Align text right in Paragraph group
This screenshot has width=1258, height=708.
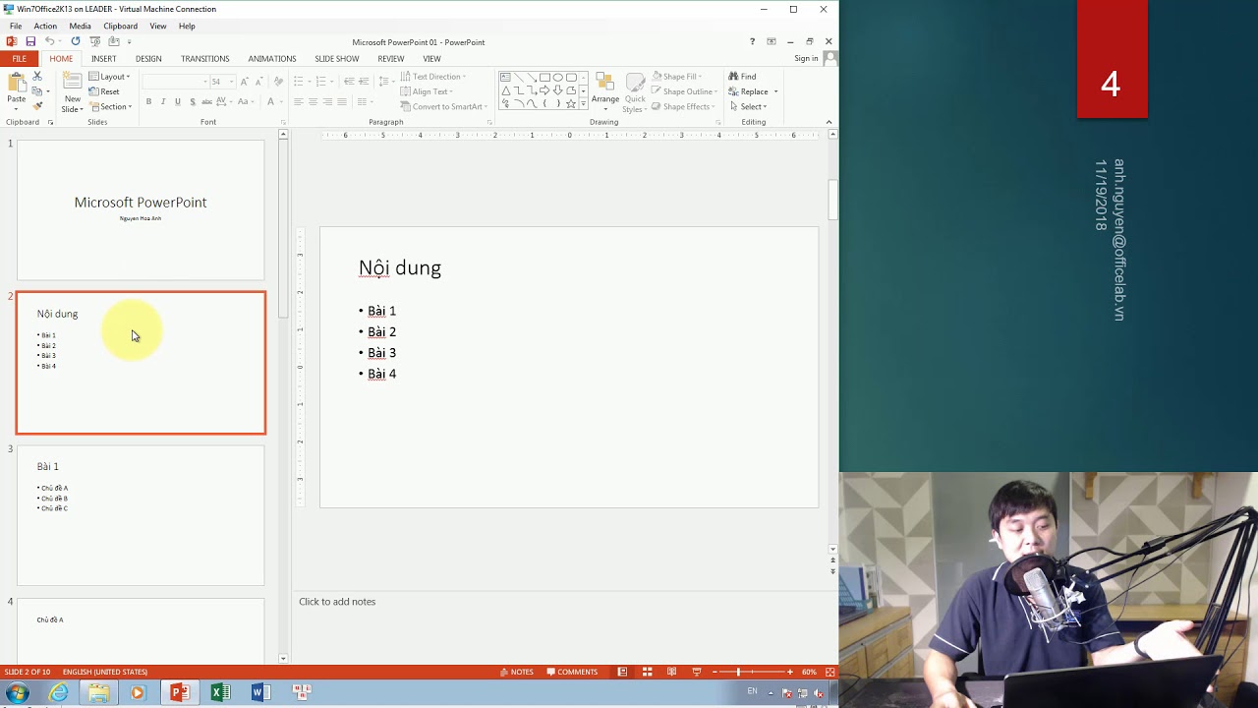(327, 101)
